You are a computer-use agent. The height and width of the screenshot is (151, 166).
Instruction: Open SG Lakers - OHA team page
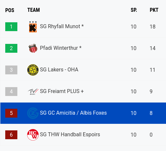click(59, 70)
